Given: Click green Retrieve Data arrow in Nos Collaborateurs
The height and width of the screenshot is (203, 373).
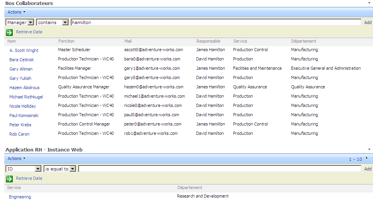Looking at the screenshot, I should (9, 32).
